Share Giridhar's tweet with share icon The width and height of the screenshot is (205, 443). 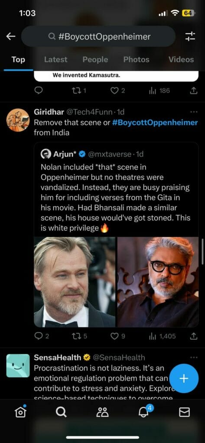pos(193,336)
